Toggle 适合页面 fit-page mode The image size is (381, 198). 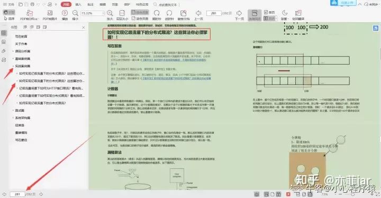pos(140,19)
